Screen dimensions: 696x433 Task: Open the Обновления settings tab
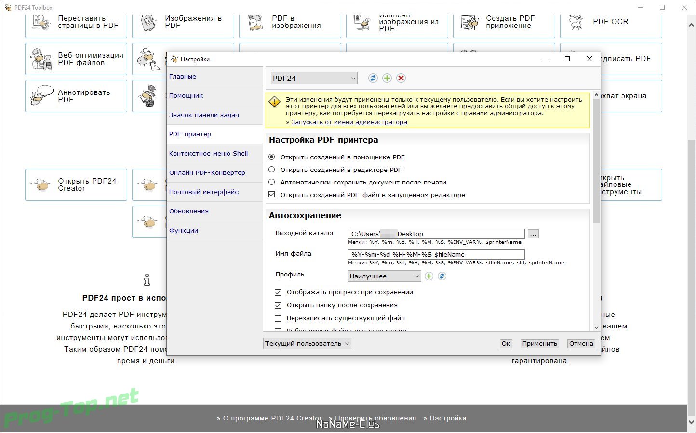(x=214, y=211)
